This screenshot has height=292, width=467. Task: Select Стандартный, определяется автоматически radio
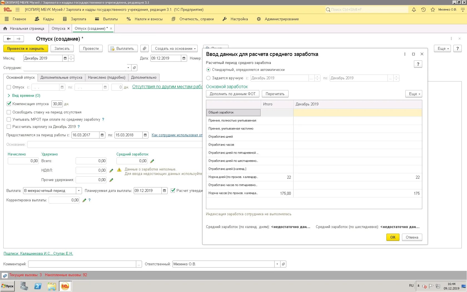click(208, 70)
